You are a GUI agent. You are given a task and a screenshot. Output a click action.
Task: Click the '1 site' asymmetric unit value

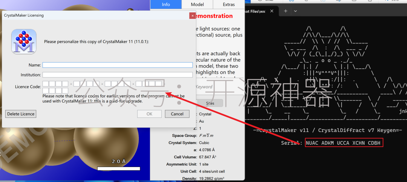coord(203,164)
